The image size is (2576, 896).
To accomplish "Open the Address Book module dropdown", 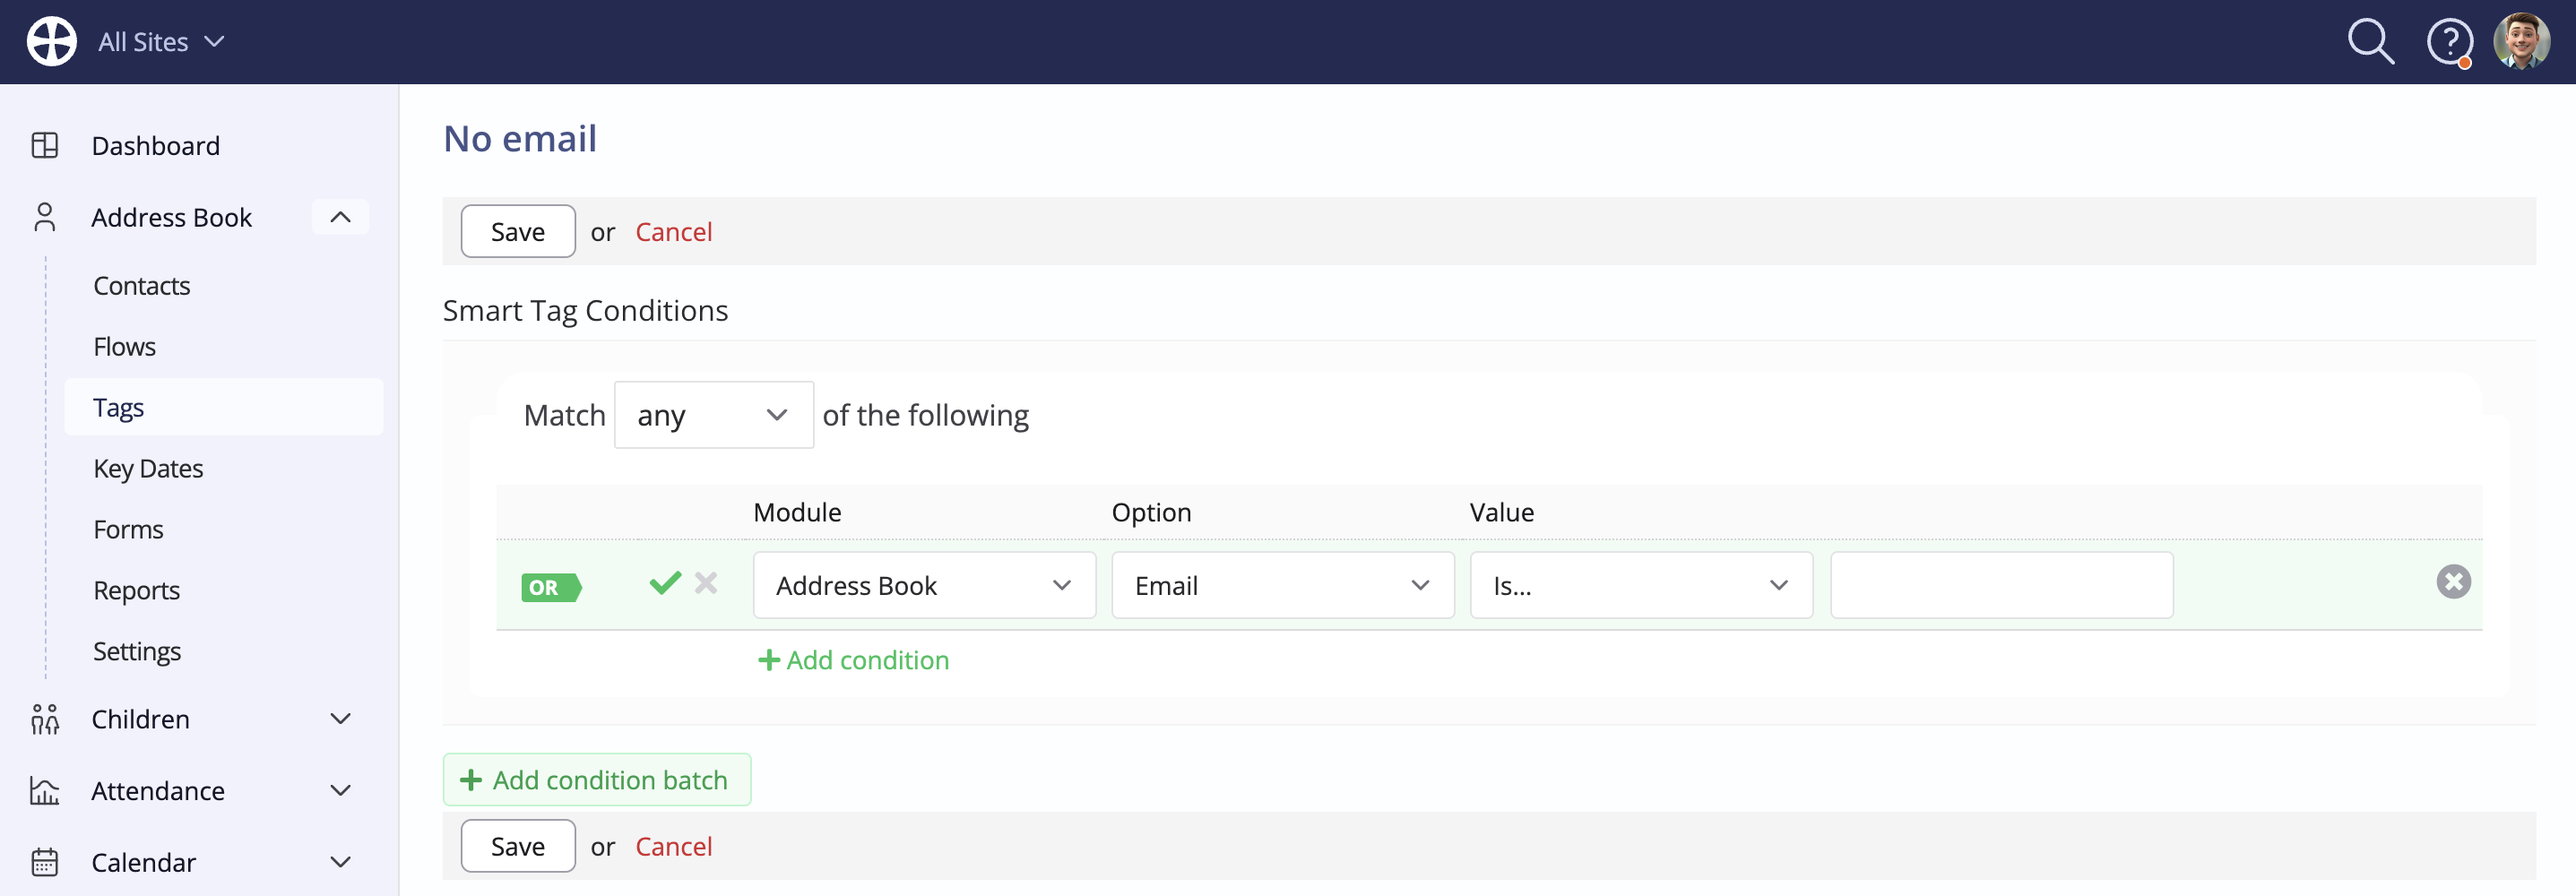I will pos(924,585).
